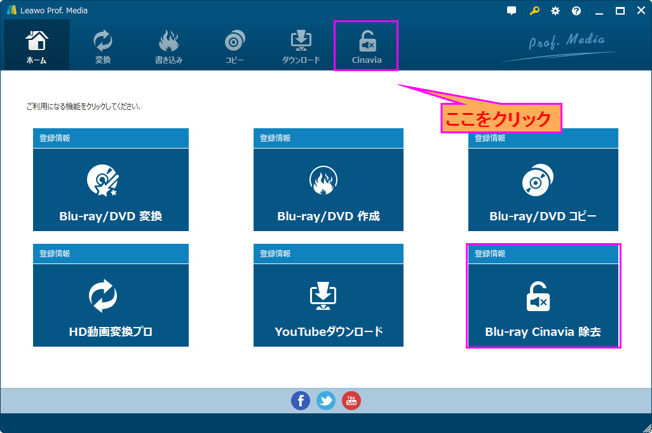Screen dimensions: 652x433
Task: Go to the コピー copy tab
Action: [234, 45]
